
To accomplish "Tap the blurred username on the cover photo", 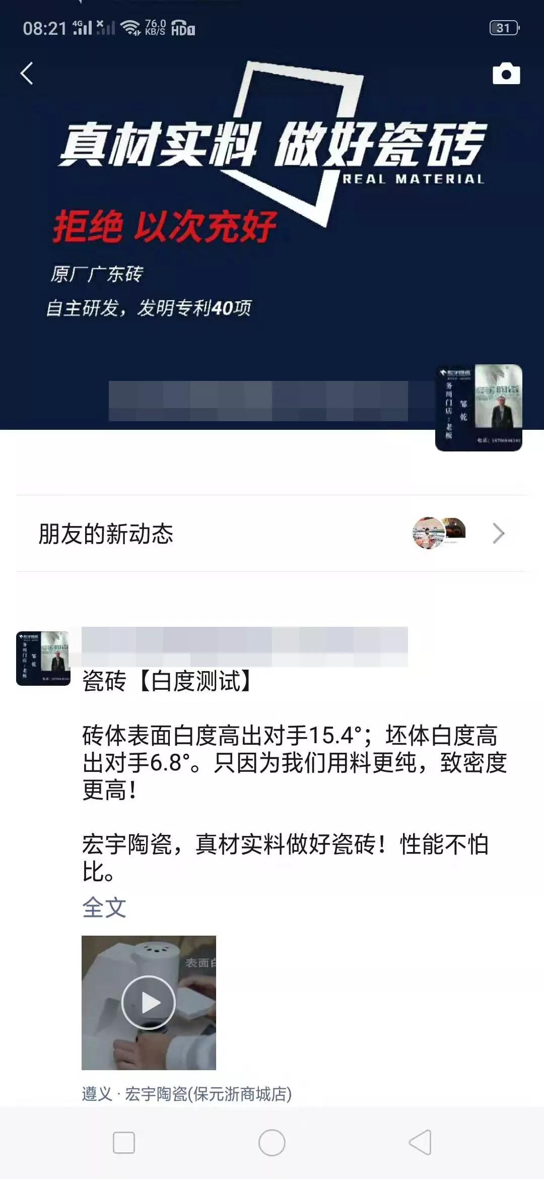I will click(x=258, y=401).
